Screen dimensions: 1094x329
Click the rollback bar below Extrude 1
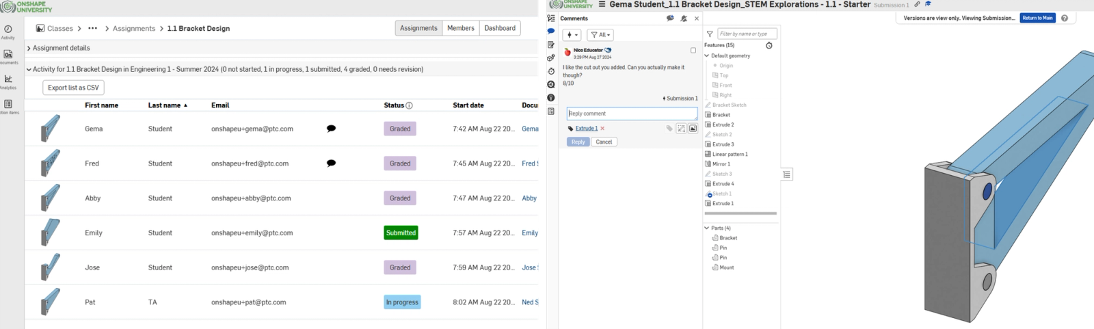741,213
